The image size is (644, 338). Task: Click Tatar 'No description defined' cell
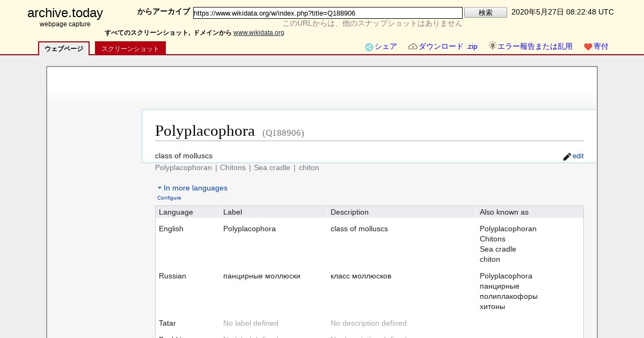(369, 324)
